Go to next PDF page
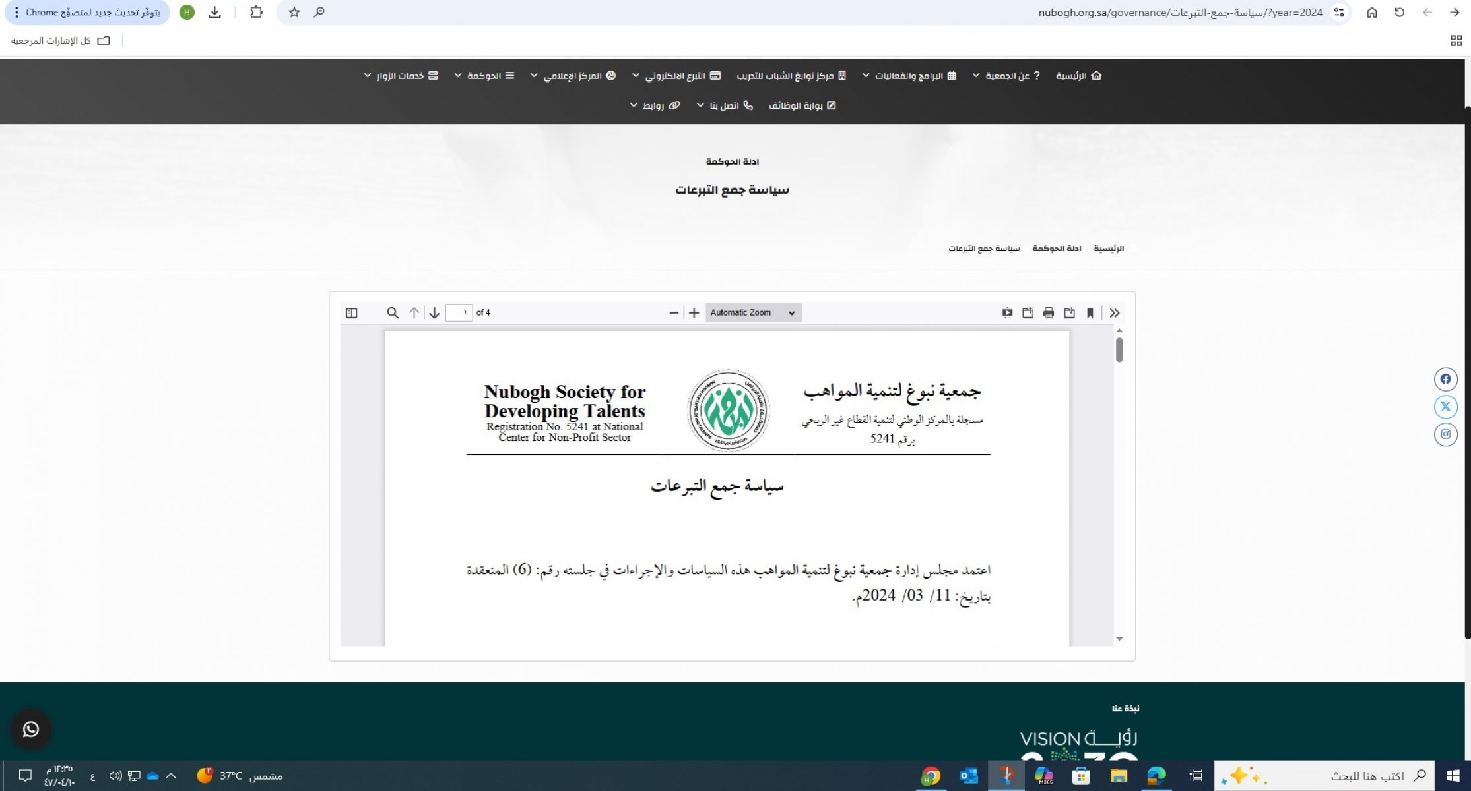 point(434,313)
